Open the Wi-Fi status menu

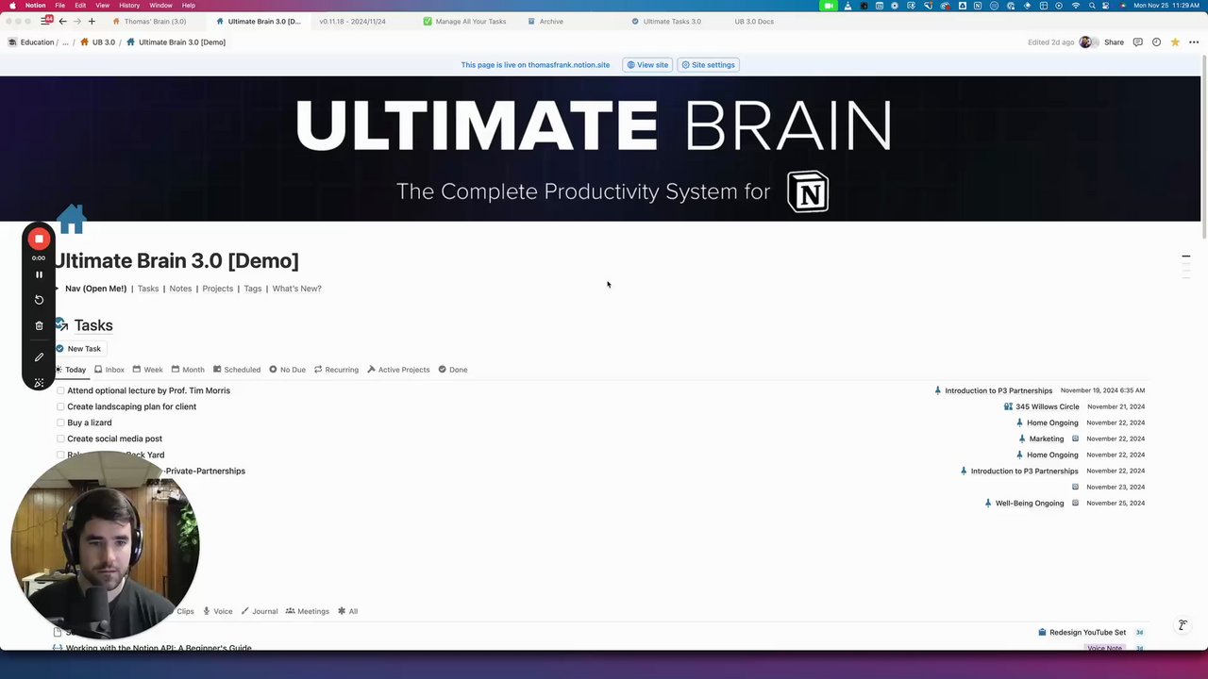(x=1075, y=6)
